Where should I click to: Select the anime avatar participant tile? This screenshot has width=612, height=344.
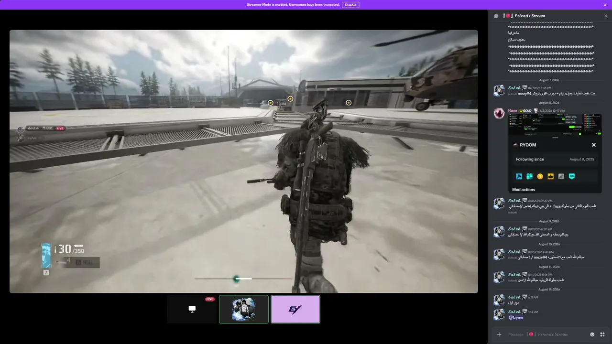coord(244,309)
